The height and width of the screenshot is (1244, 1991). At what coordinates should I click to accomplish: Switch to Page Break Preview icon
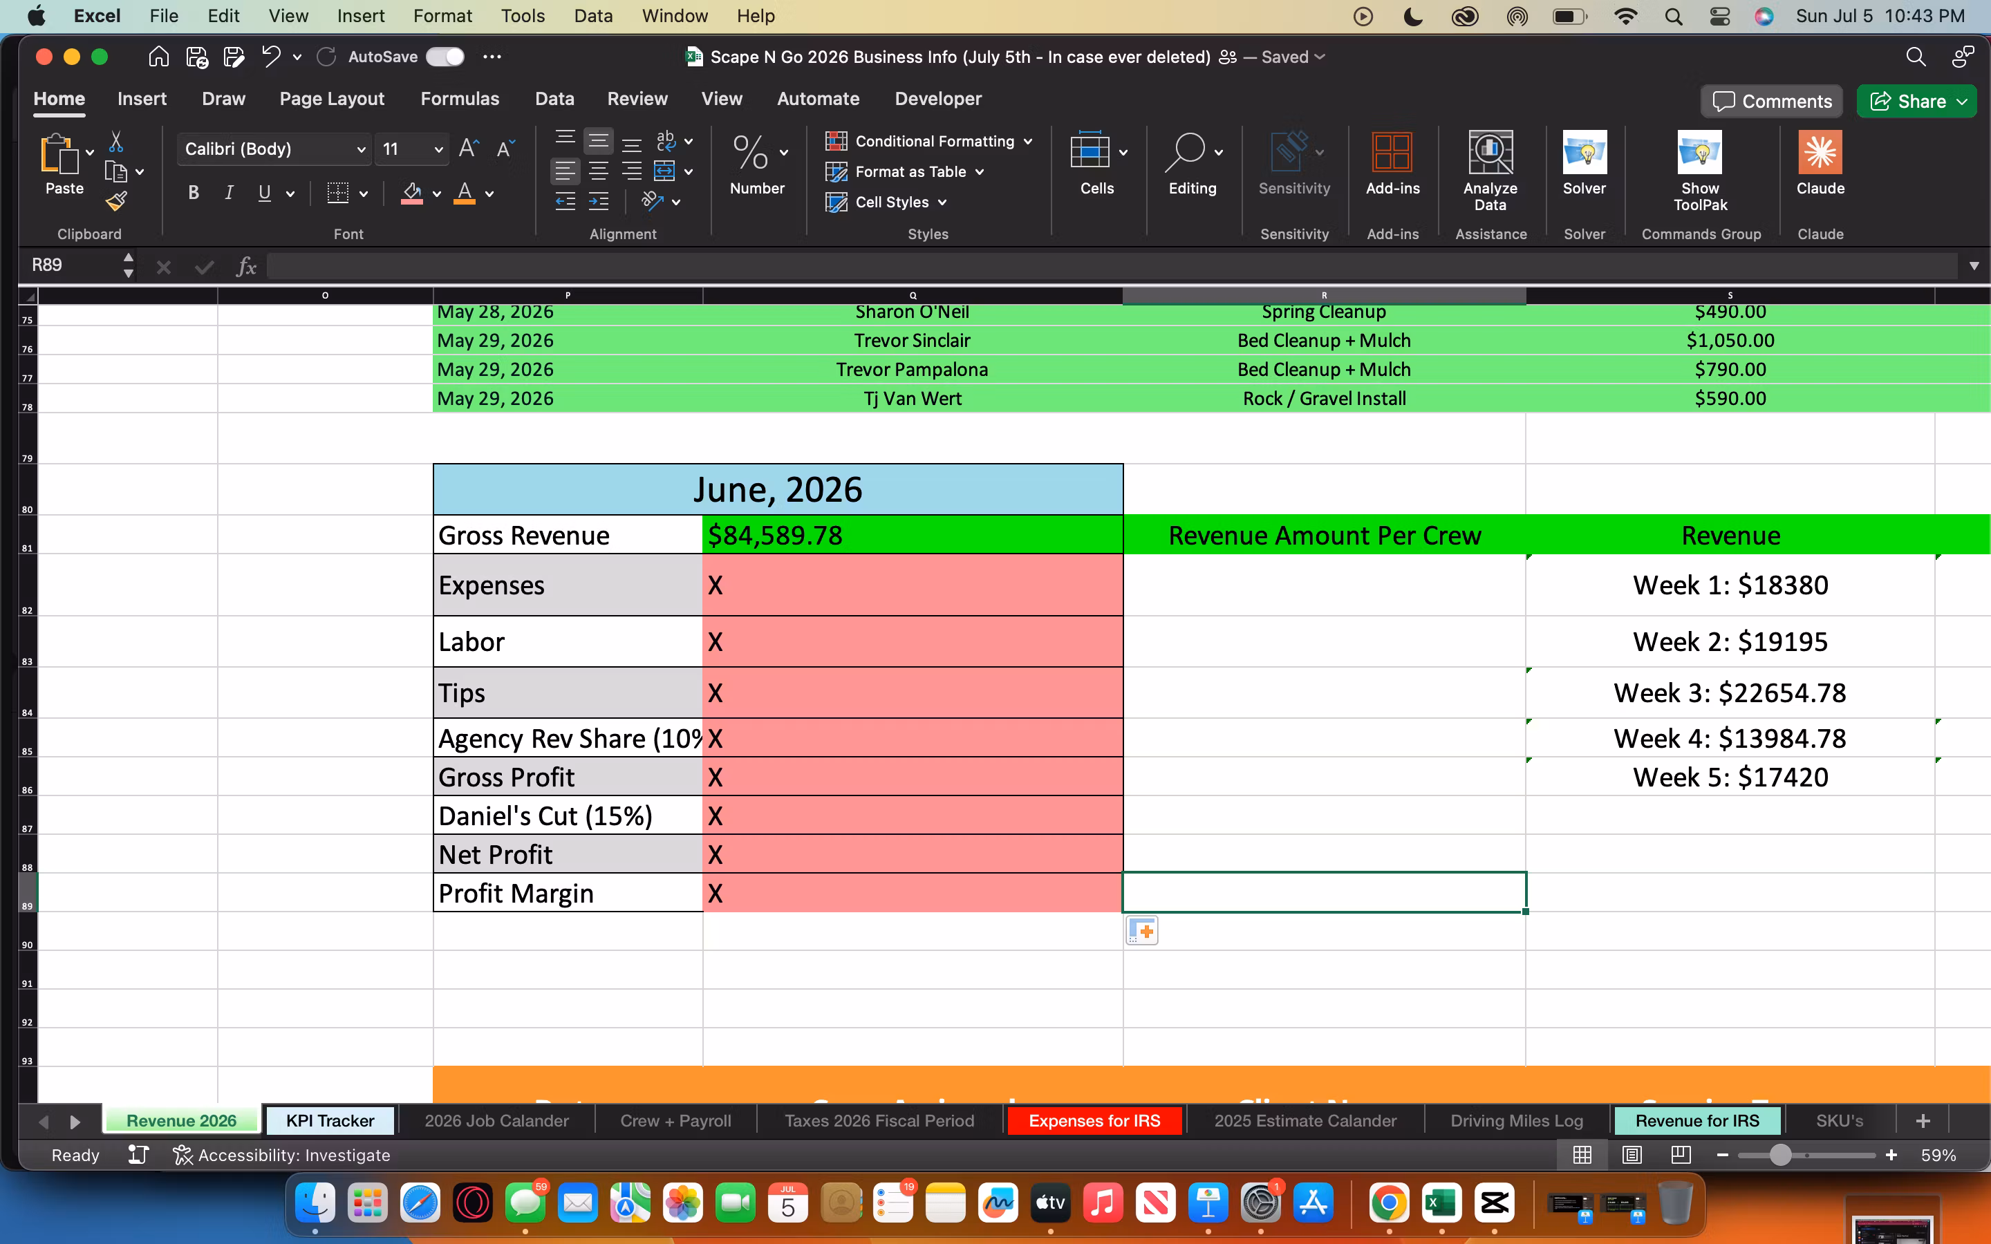[x=1681, y=1155]
